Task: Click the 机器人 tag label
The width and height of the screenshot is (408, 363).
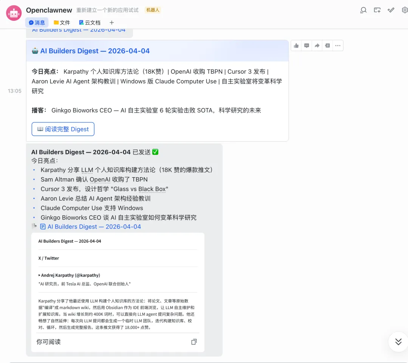Action: pyautogui.click(x=153, y=10)
